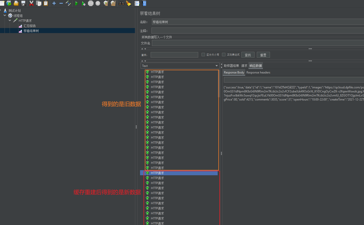Click the 汇总报告 listener icon in tree
The width and height of the screenshot is (364, 225).
20,26
